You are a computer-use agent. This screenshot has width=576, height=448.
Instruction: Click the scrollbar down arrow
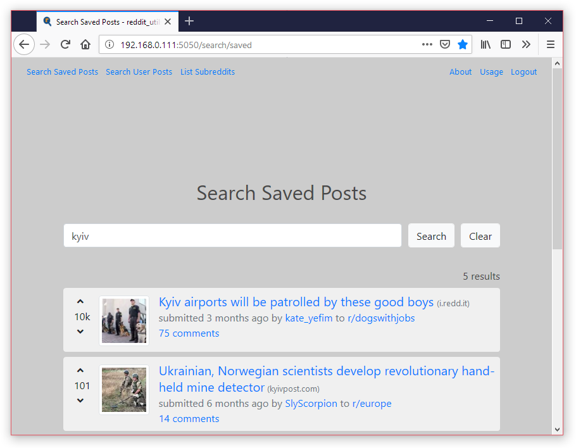(x=557, y=429)
